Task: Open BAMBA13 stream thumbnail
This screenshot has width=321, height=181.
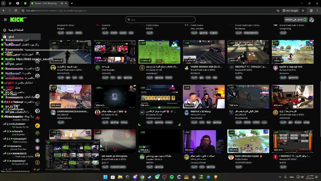Action: (x=204, y=52)
